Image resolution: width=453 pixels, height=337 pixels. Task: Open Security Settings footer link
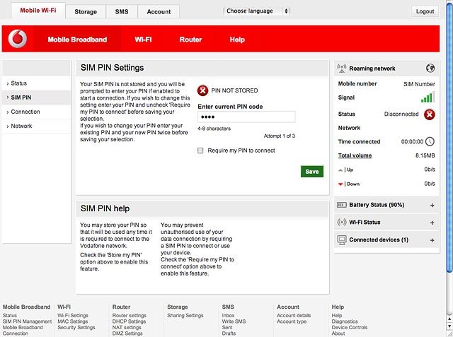(76, 328)
